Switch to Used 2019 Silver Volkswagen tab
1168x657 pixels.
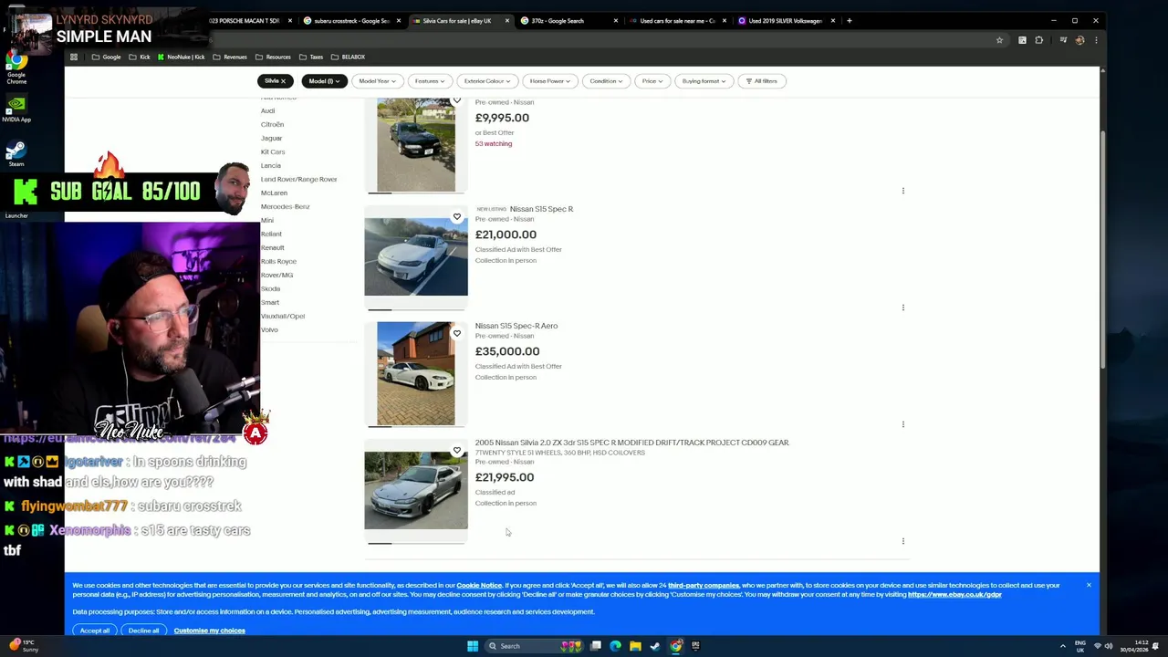coord(785,21)
